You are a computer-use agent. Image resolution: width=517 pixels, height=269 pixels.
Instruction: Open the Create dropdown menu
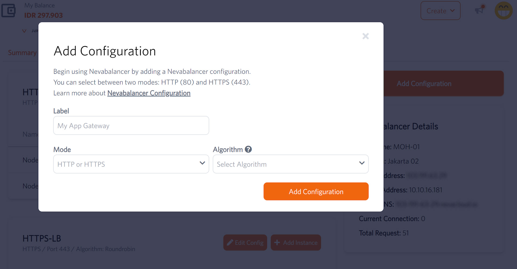440,11
